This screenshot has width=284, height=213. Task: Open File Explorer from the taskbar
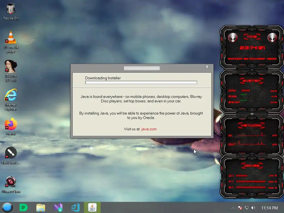click(x=40, y=207)
